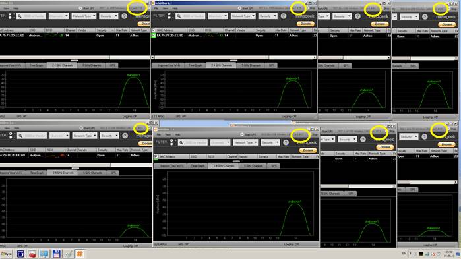Click the horizontal scrollbar under the blue-titled window's network list

tap(233, 57)
